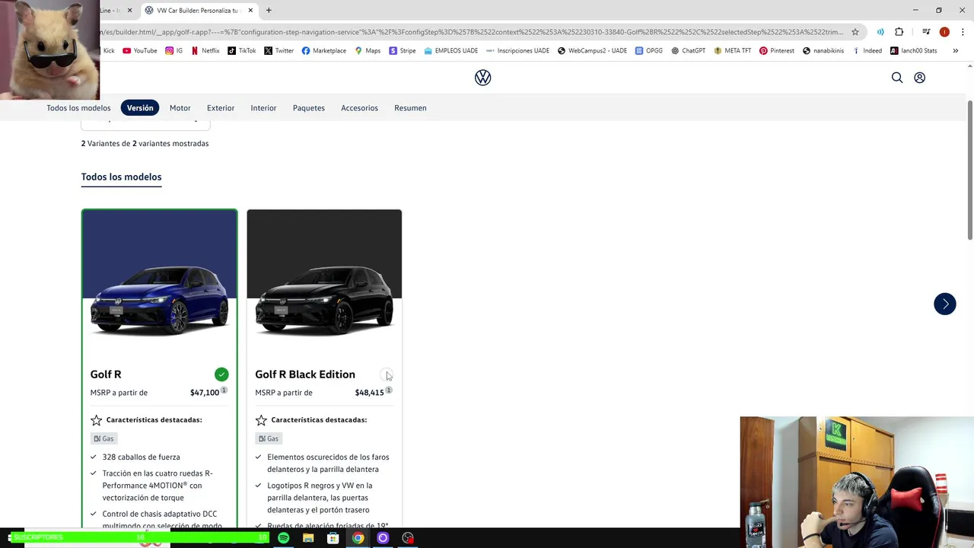Image resolution: width=974 pixels, height=548 pixels.
Task: Open the Chrome profile avatar
Action: click(944, 32)
